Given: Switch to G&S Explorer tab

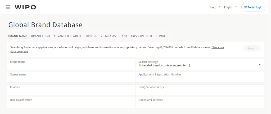Looking at the screenshot, I should pos(142,36).
